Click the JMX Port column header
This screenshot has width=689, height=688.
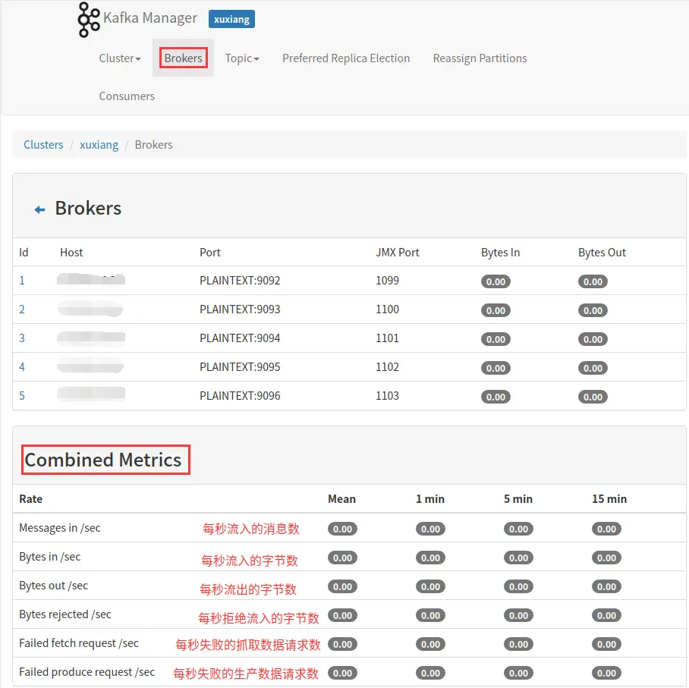tap(397, 252)
